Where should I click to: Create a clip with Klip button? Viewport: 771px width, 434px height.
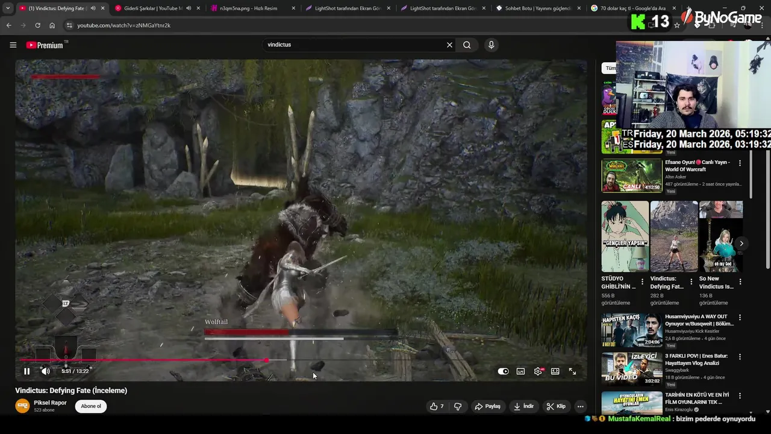tap(556, 406)
